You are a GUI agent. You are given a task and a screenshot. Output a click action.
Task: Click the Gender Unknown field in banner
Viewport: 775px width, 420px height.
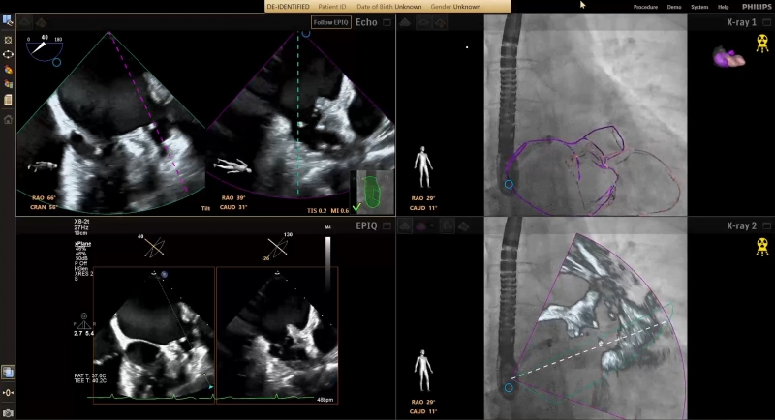[x=455, y=7]
